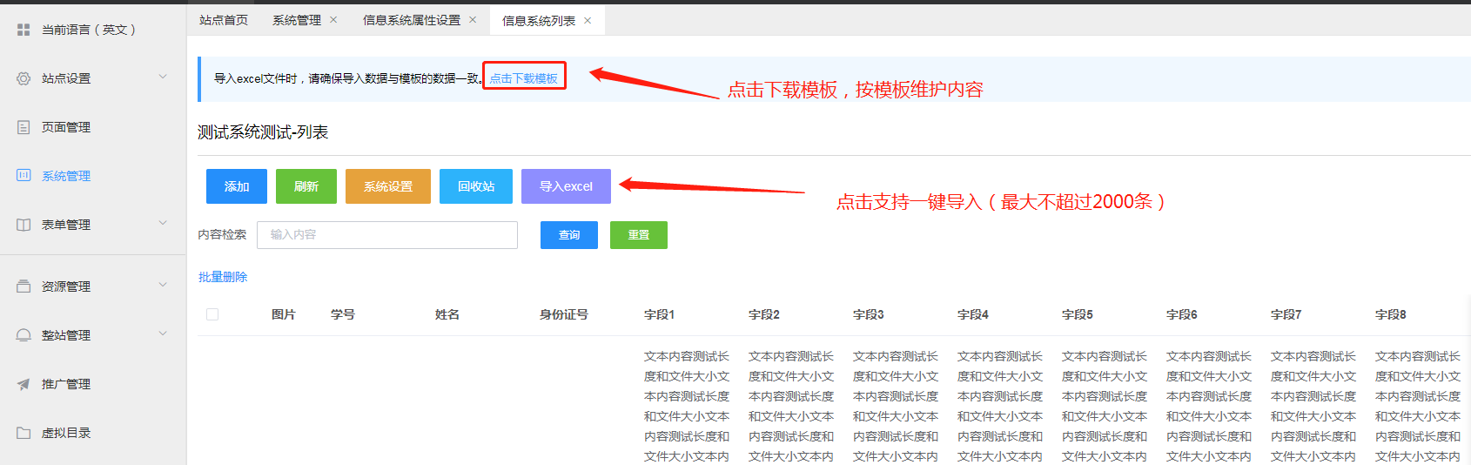Click the 推广管理 paper plane icon
The height and width of the screenshot is (465, 1471).
24,384
